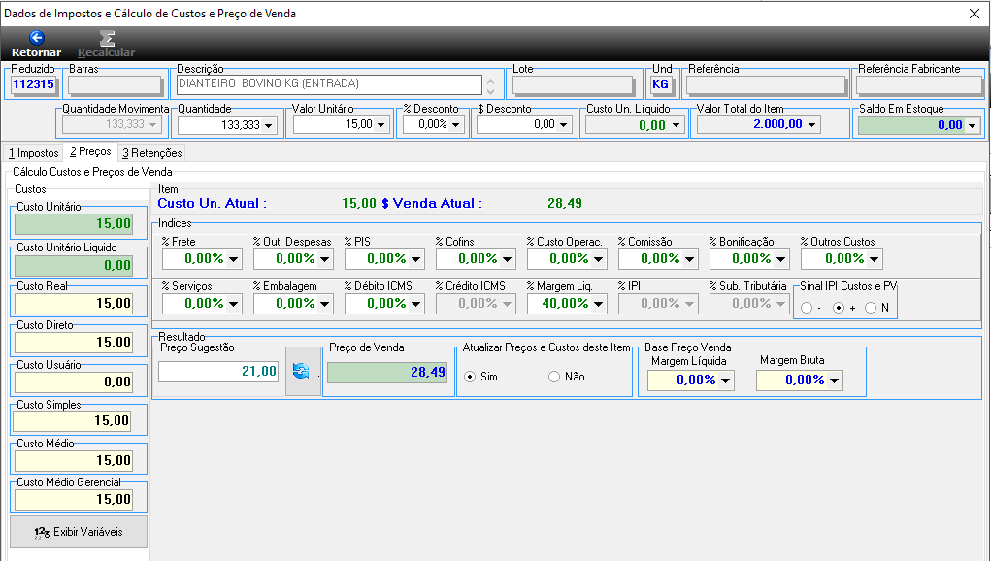Click the Recalcular sigma icon

(x=107, y=38)
